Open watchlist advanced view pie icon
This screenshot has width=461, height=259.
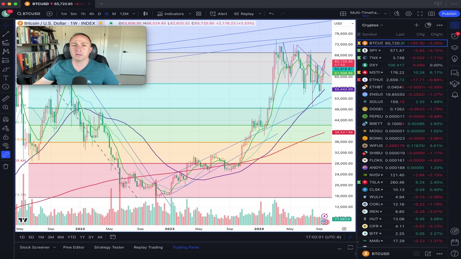pos(428,25)
